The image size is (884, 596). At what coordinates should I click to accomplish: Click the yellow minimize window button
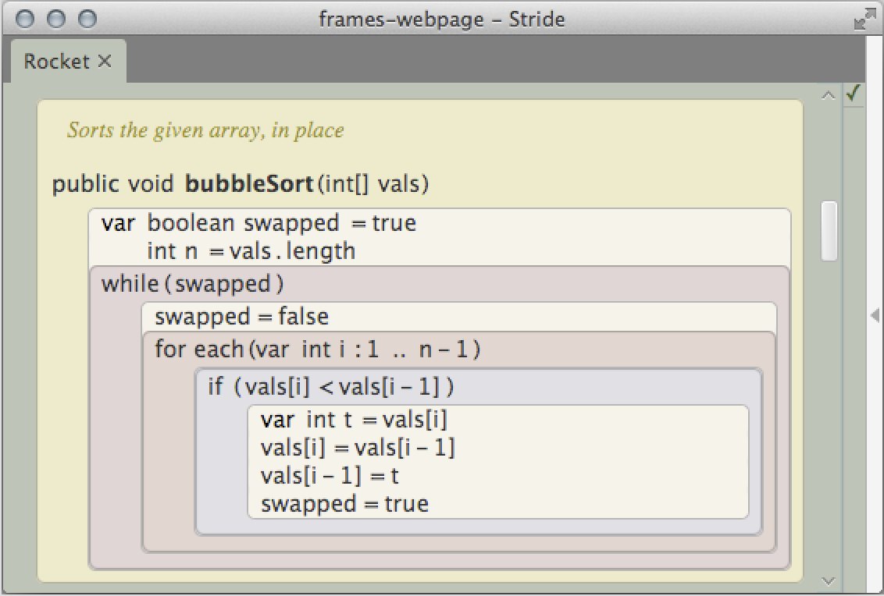[x=56, y=19]
